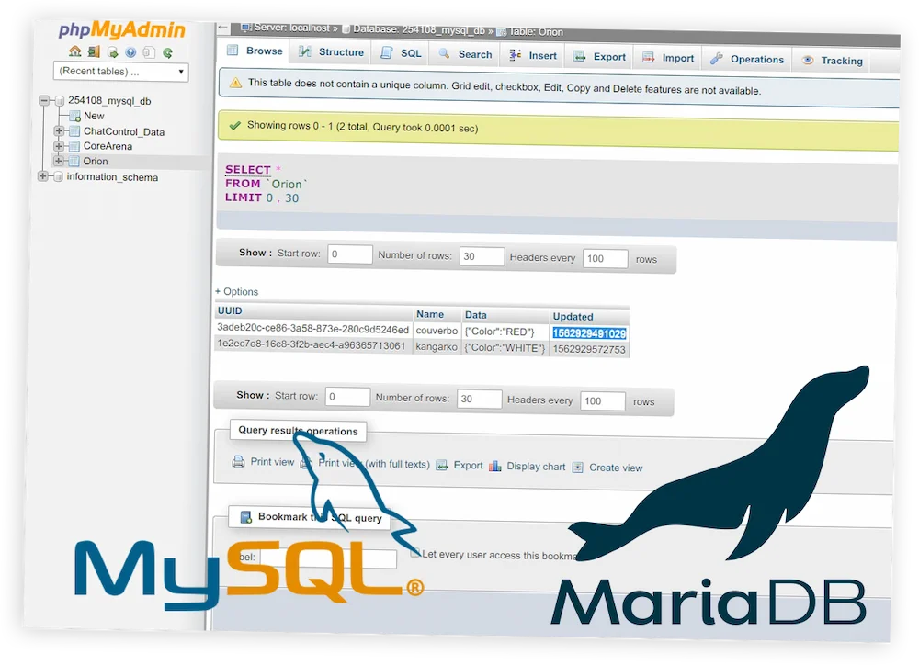
Task: Click the Database: 254108_mysql_db breadcrumb
Action: (418, 30)
